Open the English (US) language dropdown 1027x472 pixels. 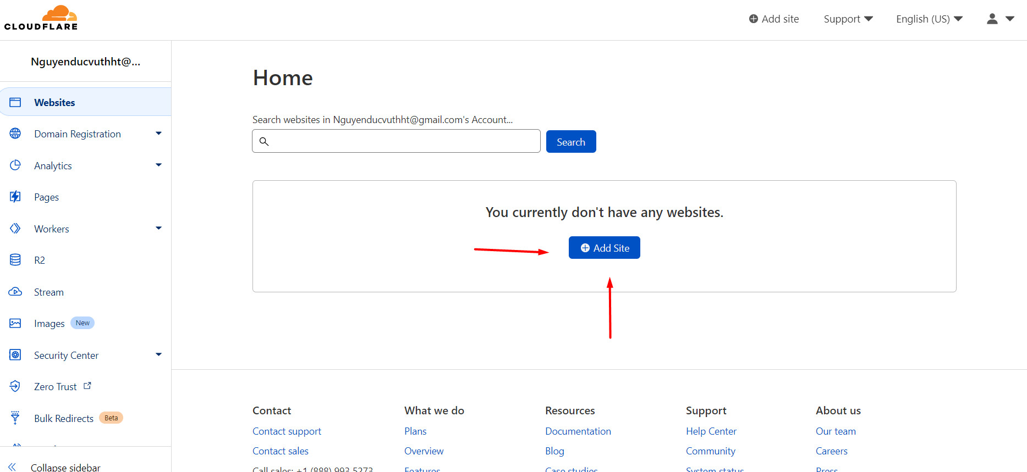pos(929,19)
